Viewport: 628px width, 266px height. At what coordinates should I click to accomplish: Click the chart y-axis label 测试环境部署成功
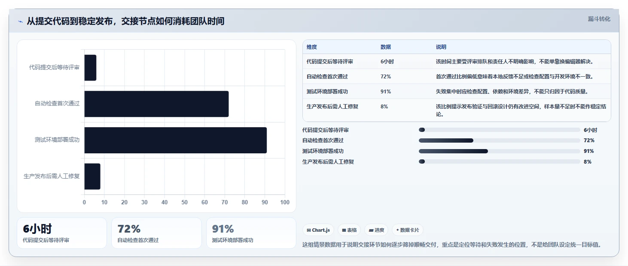click(57, 140)
